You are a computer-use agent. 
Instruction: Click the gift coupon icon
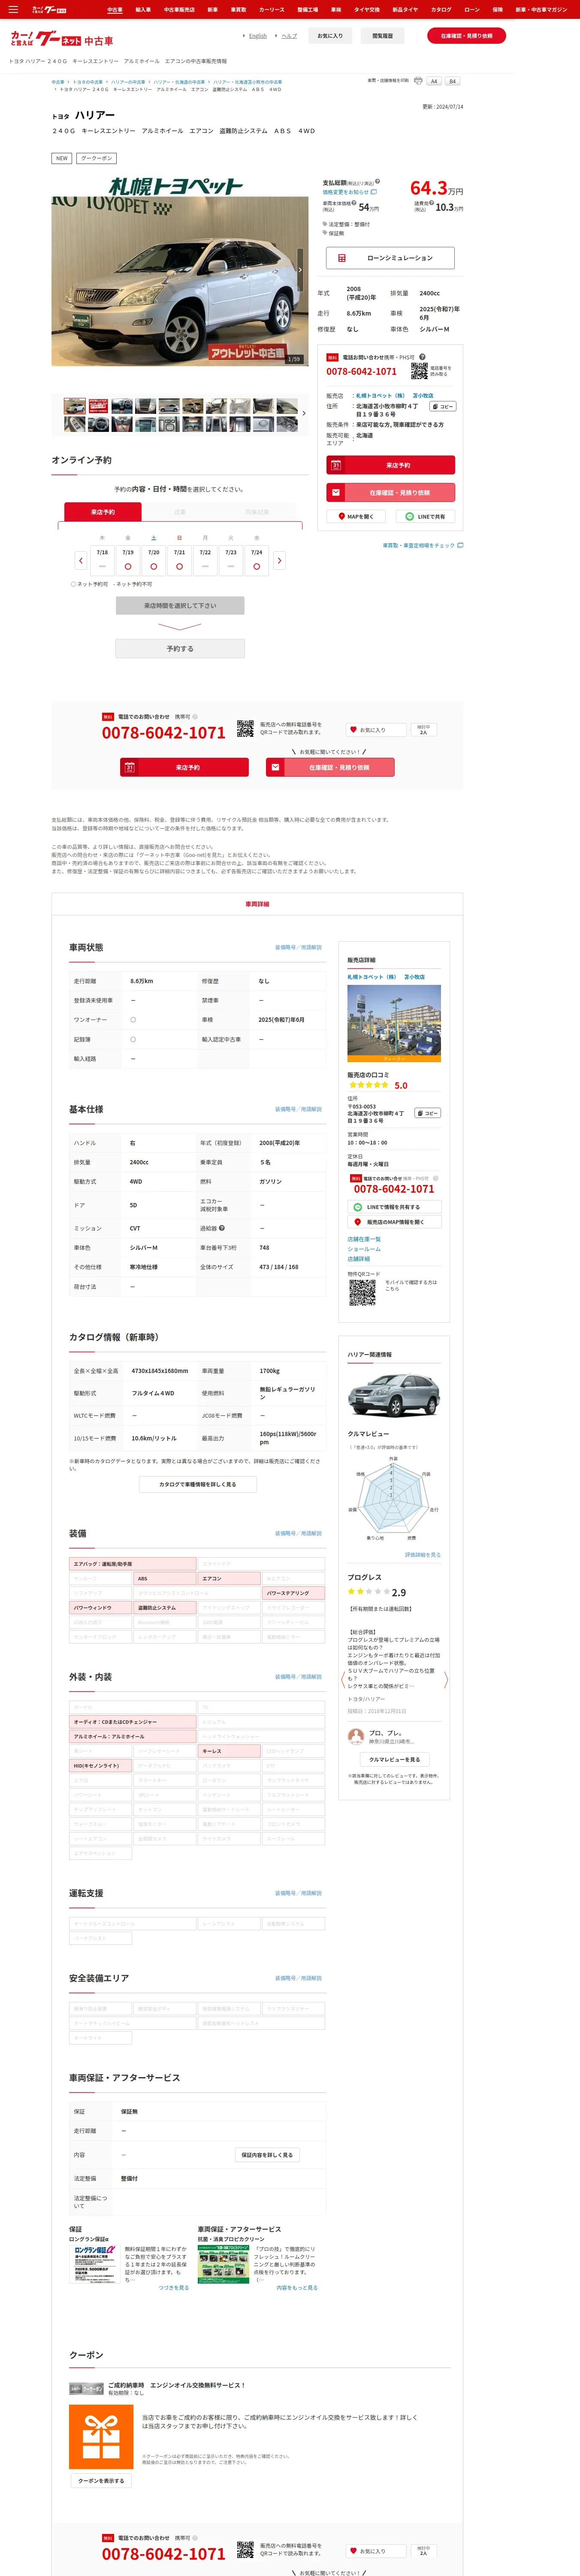pyautogui.click(x=101, y=2437)
